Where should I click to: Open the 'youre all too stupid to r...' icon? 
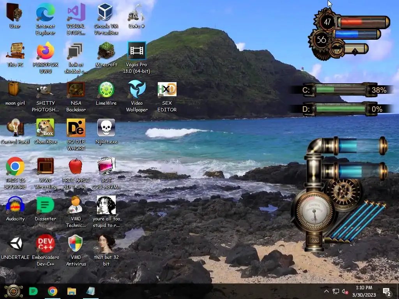click(106, 212)
